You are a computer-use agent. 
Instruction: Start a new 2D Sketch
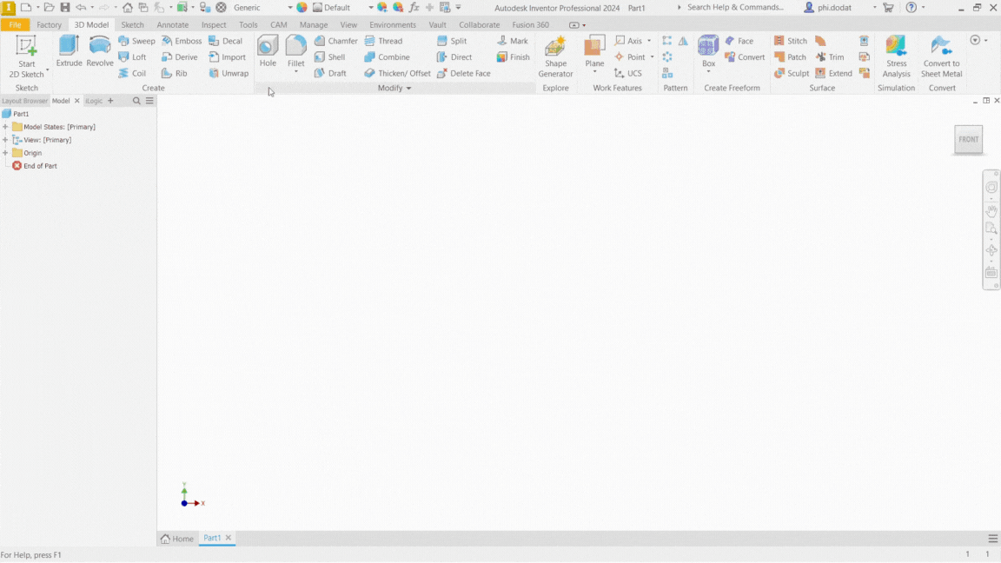[x=27, y=56]
